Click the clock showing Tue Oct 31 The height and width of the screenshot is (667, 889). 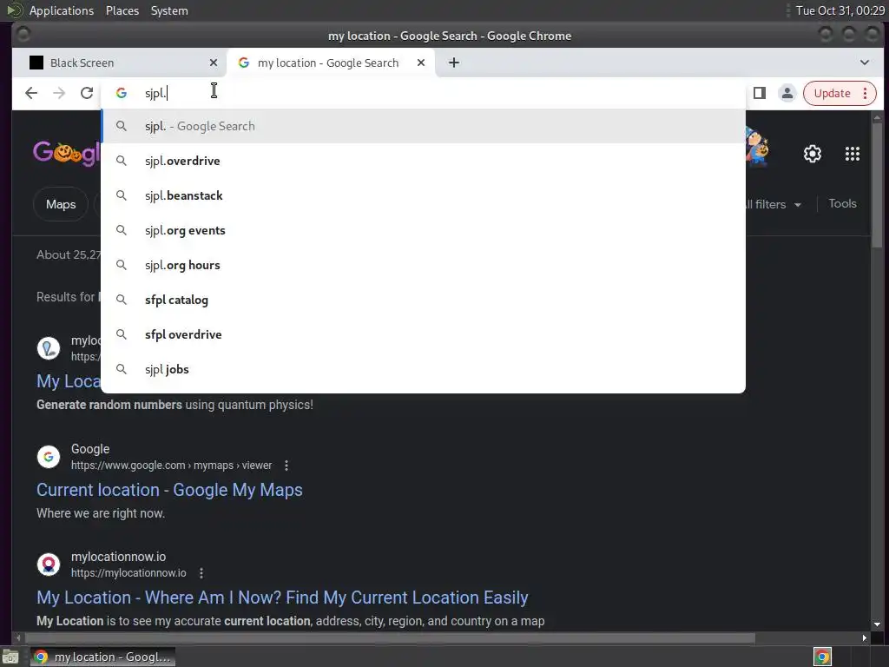840,10
